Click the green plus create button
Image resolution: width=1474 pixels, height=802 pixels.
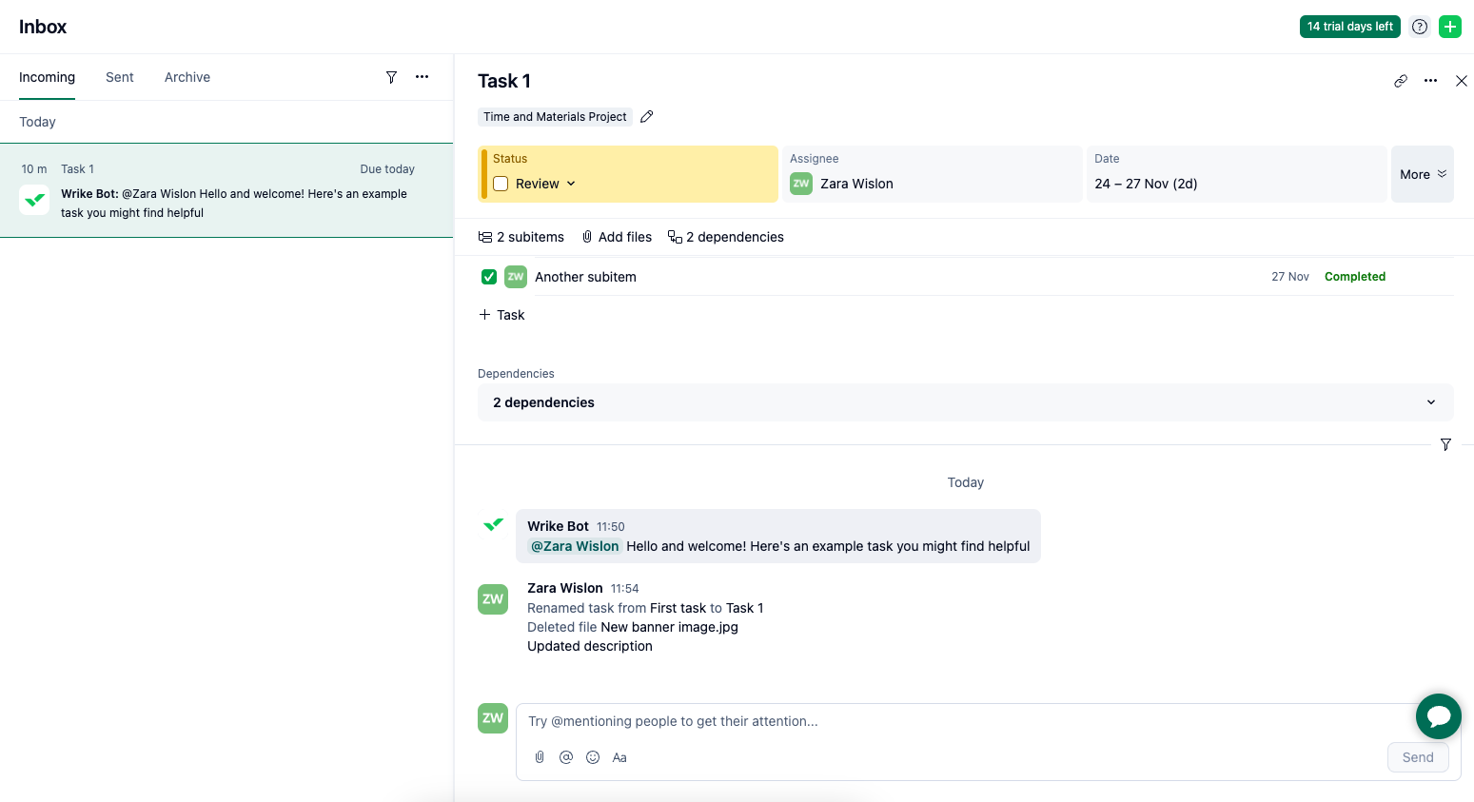(x=1450, y=27)
